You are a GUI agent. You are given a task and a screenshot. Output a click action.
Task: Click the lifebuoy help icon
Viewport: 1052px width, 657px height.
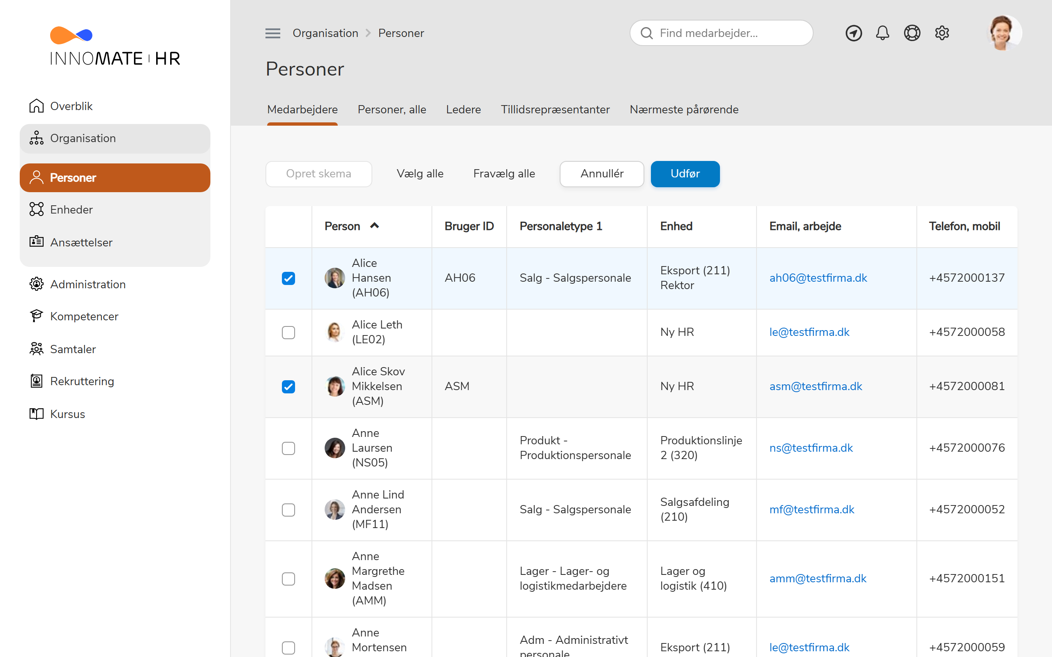pyautogui.click(x=911, y=33)
